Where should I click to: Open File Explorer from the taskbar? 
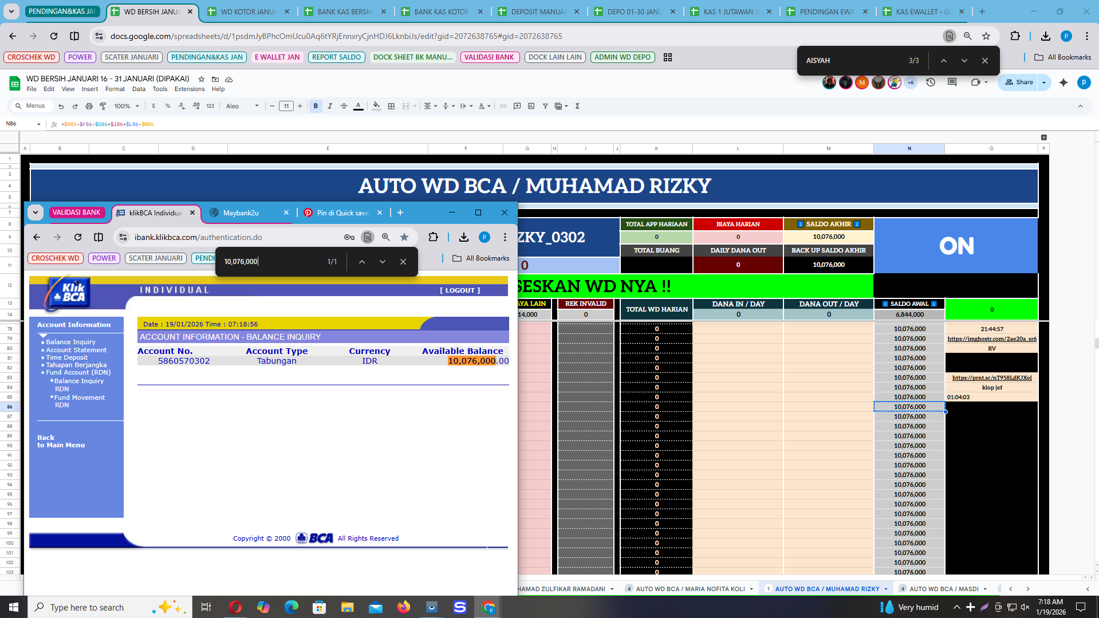(x=347, y=607)
